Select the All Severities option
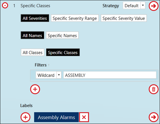Viewport: 160px width, 124px height. [35, 18]
